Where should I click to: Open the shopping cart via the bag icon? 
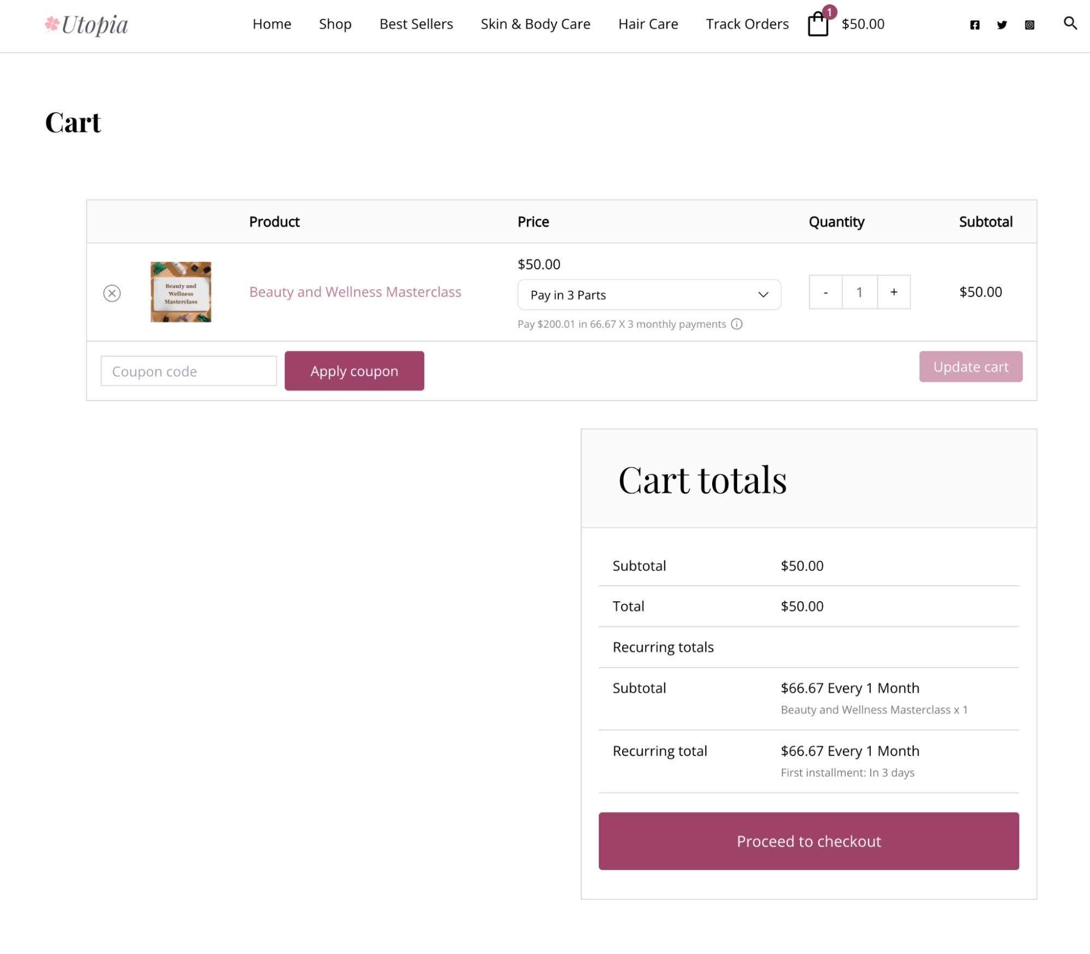click(x=818, y=24)
